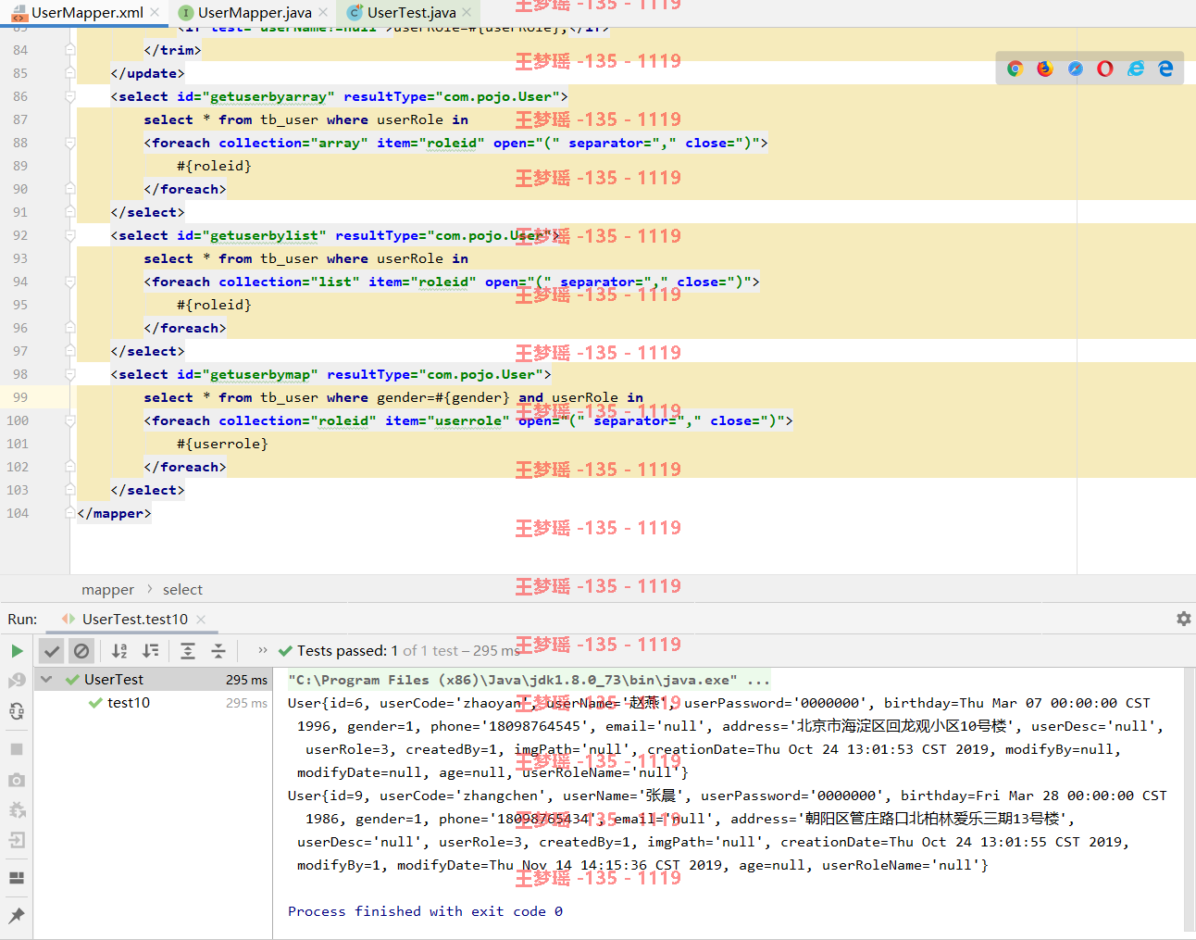Fold the getuserbylist select at line 92

point(70,235)
